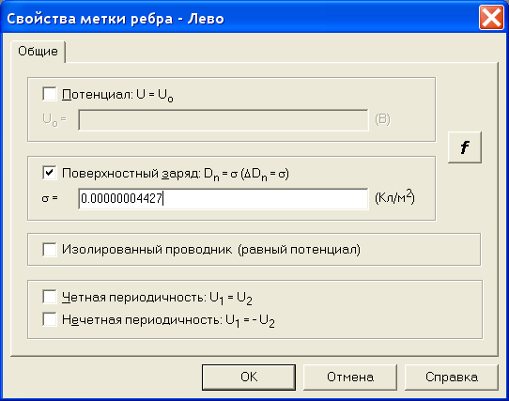Click the U₁ = -U₂ odd periodicity label
This screenshot has height=401, width=509.
point(250,321)
